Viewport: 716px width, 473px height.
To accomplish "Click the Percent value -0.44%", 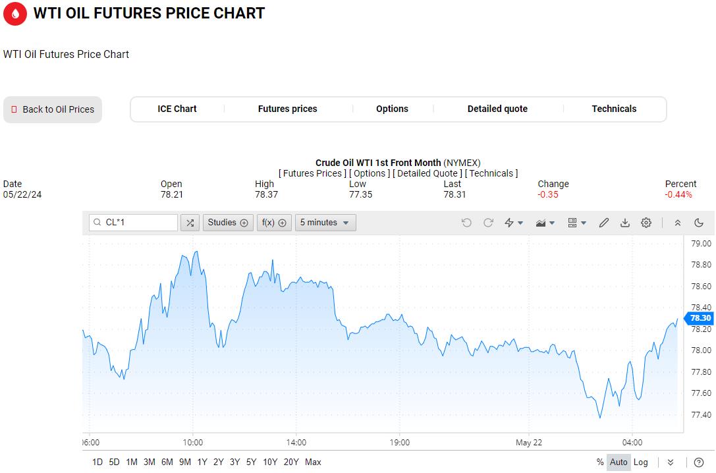I will (x=678, y=194).
